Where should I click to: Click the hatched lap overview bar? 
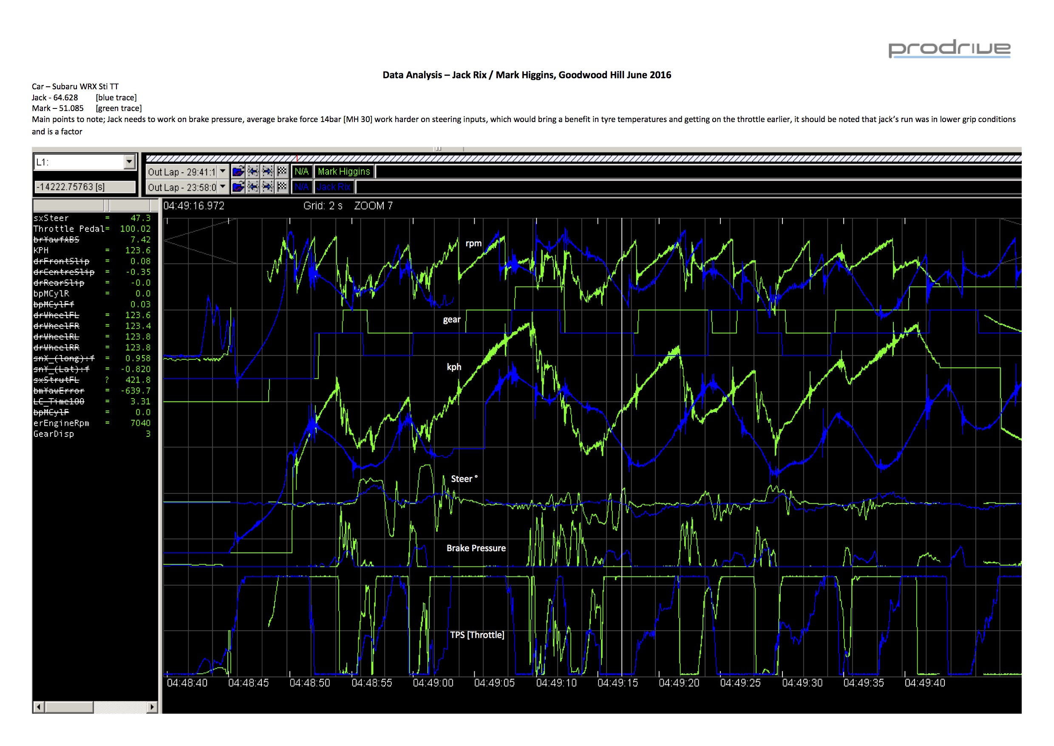coord(583,159)
